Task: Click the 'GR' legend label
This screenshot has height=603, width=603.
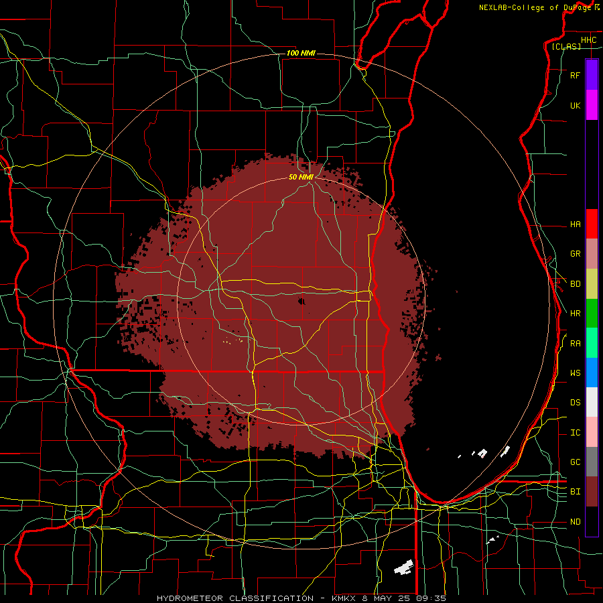Action: (x=575, y=254)
